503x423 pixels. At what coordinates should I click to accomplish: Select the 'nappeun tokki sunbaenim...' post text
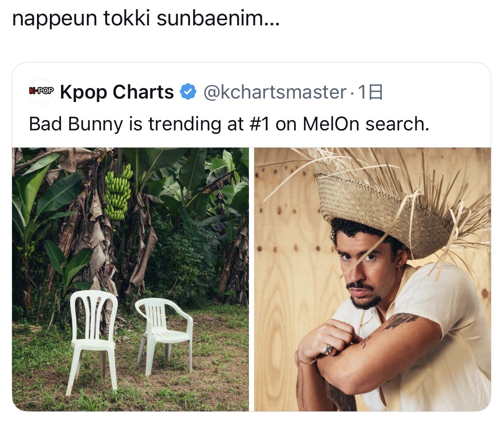146,19
